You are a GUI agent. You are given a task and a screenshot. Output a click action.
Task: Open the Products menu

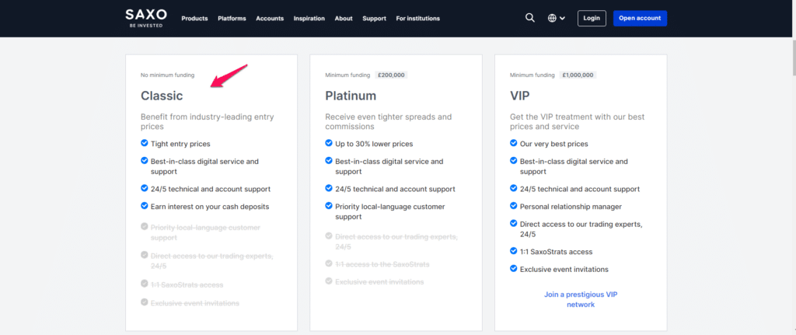pyautogui.click(x=194, y=19)
